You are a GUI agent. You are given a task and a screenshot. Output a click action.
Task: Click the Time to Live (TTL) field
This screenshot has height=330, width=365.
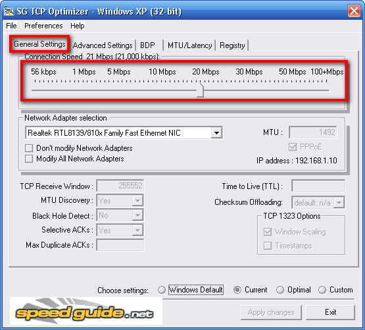pyautogui.click(x=318, y=186)
